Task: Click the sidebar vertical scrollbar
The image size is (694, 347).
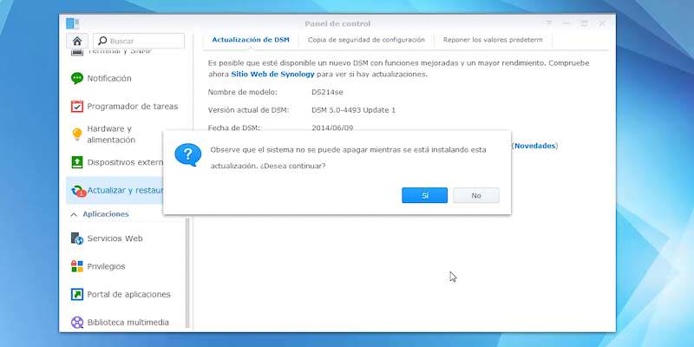Action: pos(187,272)
